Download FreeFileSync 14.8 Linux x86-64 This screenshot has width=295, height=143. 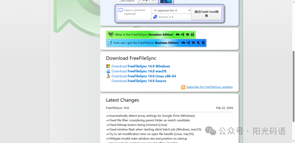144,76
